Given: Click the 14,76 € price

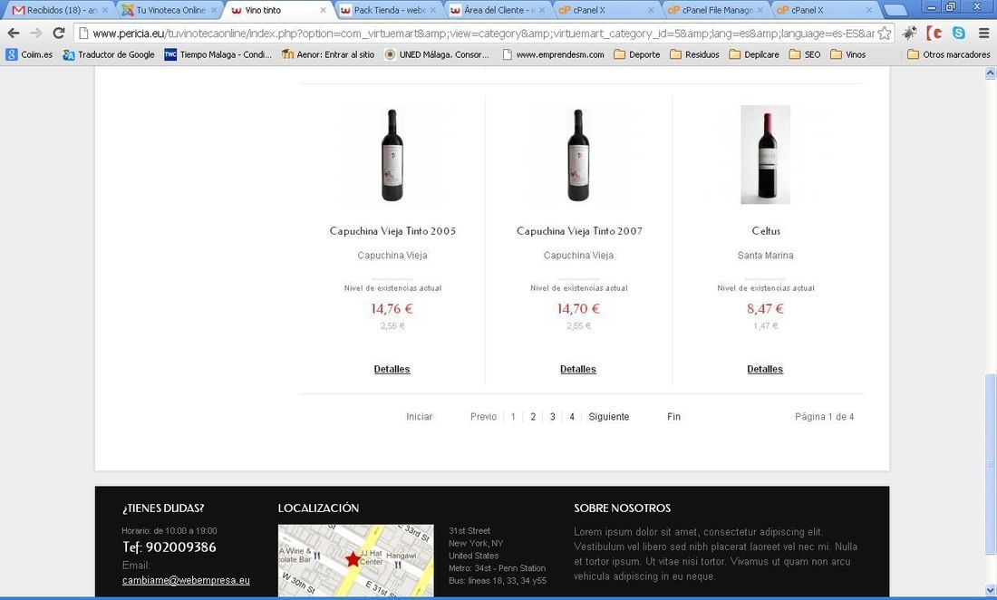Looking at the screenshot, I should 392,308.
